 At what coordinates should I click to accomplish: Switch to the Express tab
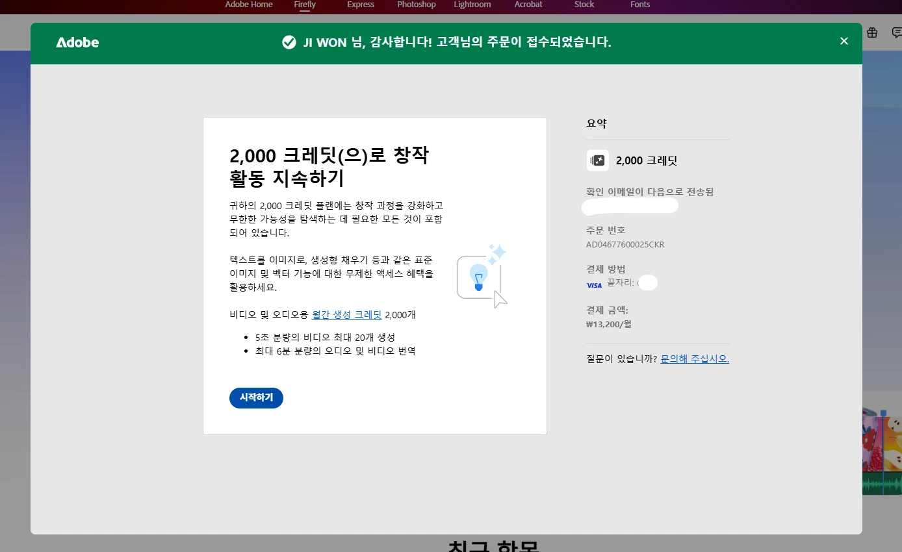pyautogui.click(x=361, y=5)
